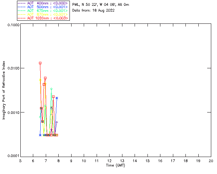Click the 0.0100 y-axis tick label

[x=12, y=68]
